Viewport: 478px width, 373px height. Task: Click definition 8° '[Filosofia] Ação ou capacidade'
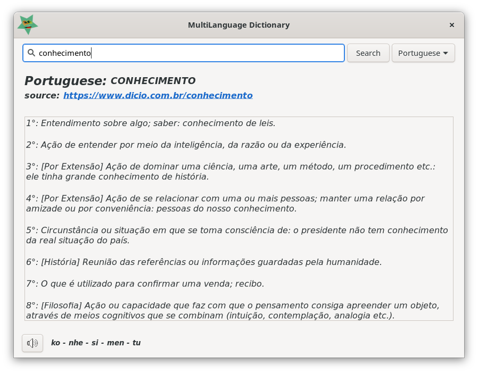pyautogui.click(x=233, y=310)
